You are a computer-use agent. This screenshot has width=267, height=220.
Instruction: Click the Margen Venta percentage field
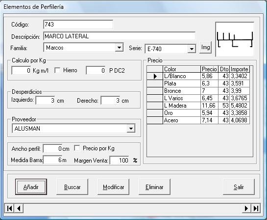119,160
